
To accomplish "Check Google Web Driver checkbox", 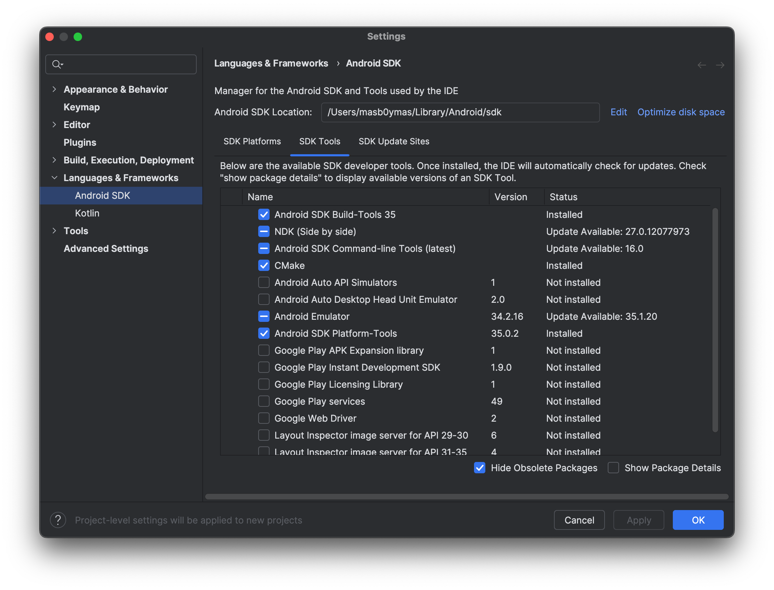I will (x=264, y=418).
